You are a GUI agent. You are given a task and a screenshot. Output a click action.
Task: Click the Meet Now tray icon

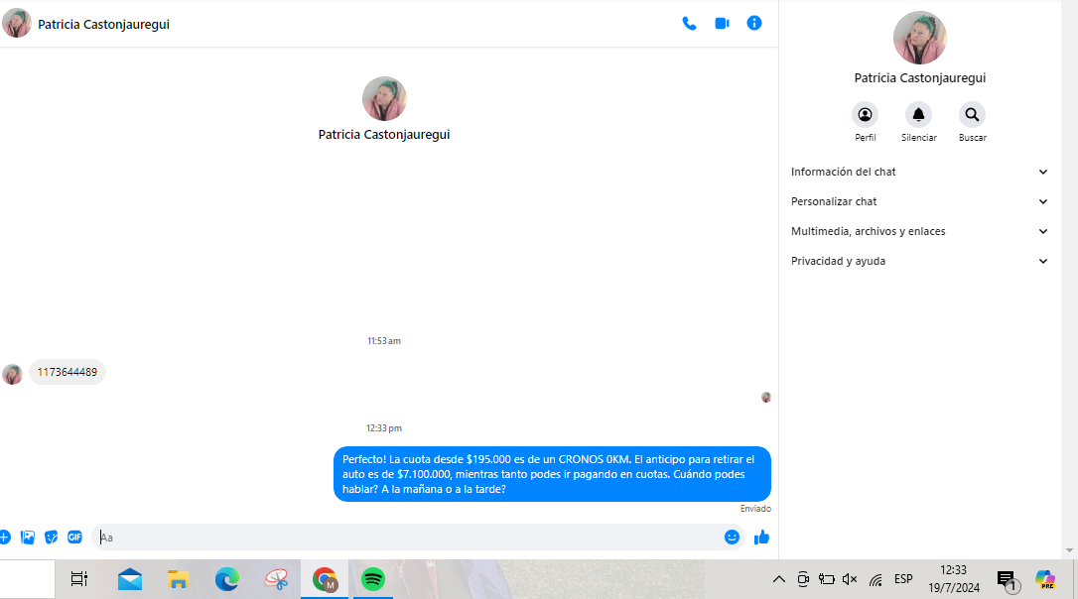pyautogui.click(x=802, y=579)
